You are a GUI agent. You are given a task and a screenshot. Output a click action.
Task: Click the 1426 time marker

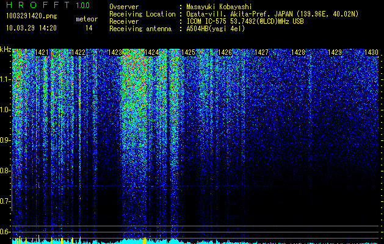[x=225, y=52]
